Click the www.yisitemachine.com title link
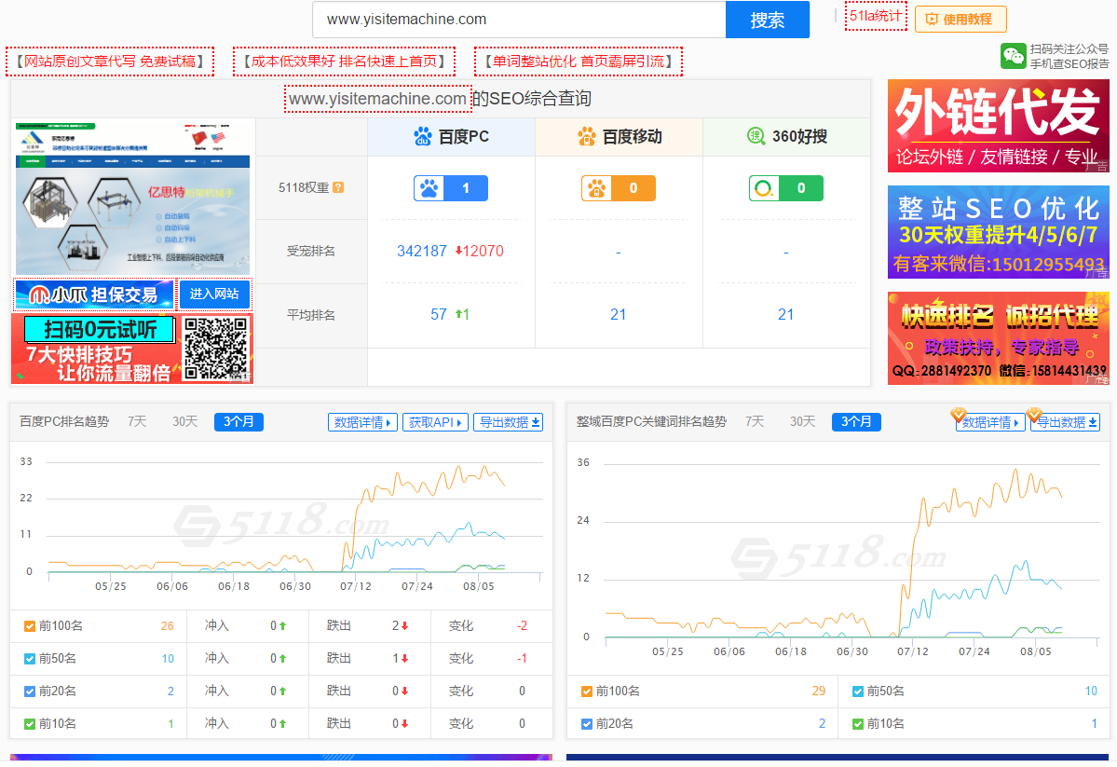Viewport: 1117px width, 767px height. [x=377, y=99]
